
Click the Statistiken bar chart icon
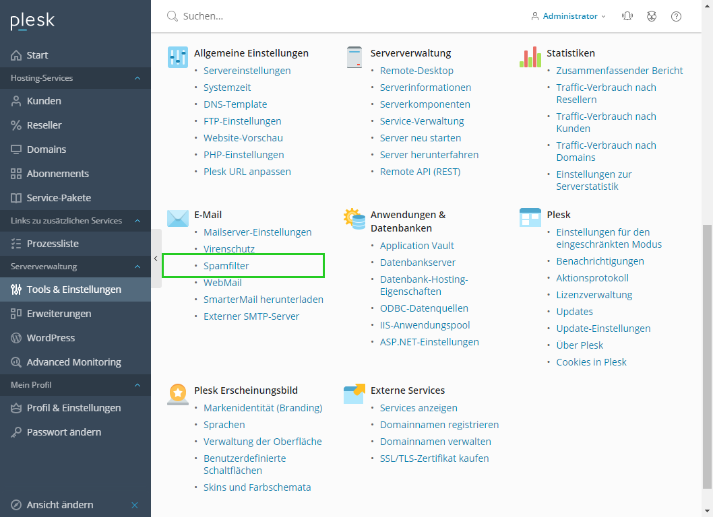pos(530,57)
